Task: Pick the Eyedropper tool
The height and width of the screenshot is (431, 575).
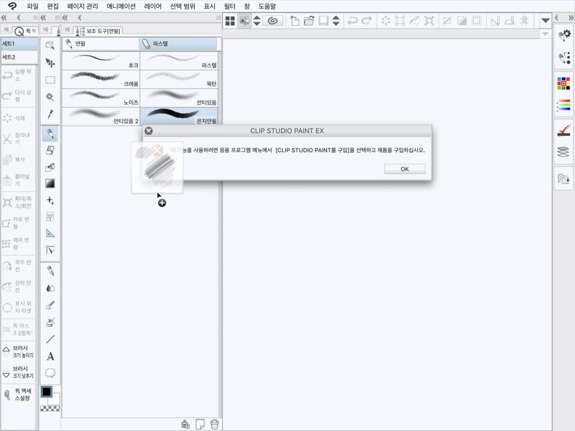Action: click(x=50, y=114)
